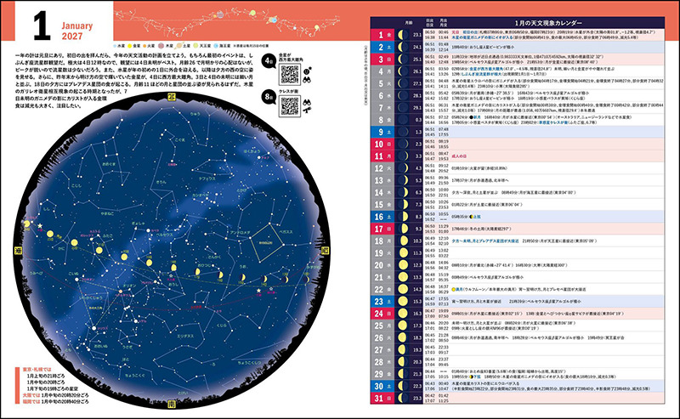680x419 pixels.
Task: Click the black 8日 speech-bubble badge
Action: (x=269, y=97)
